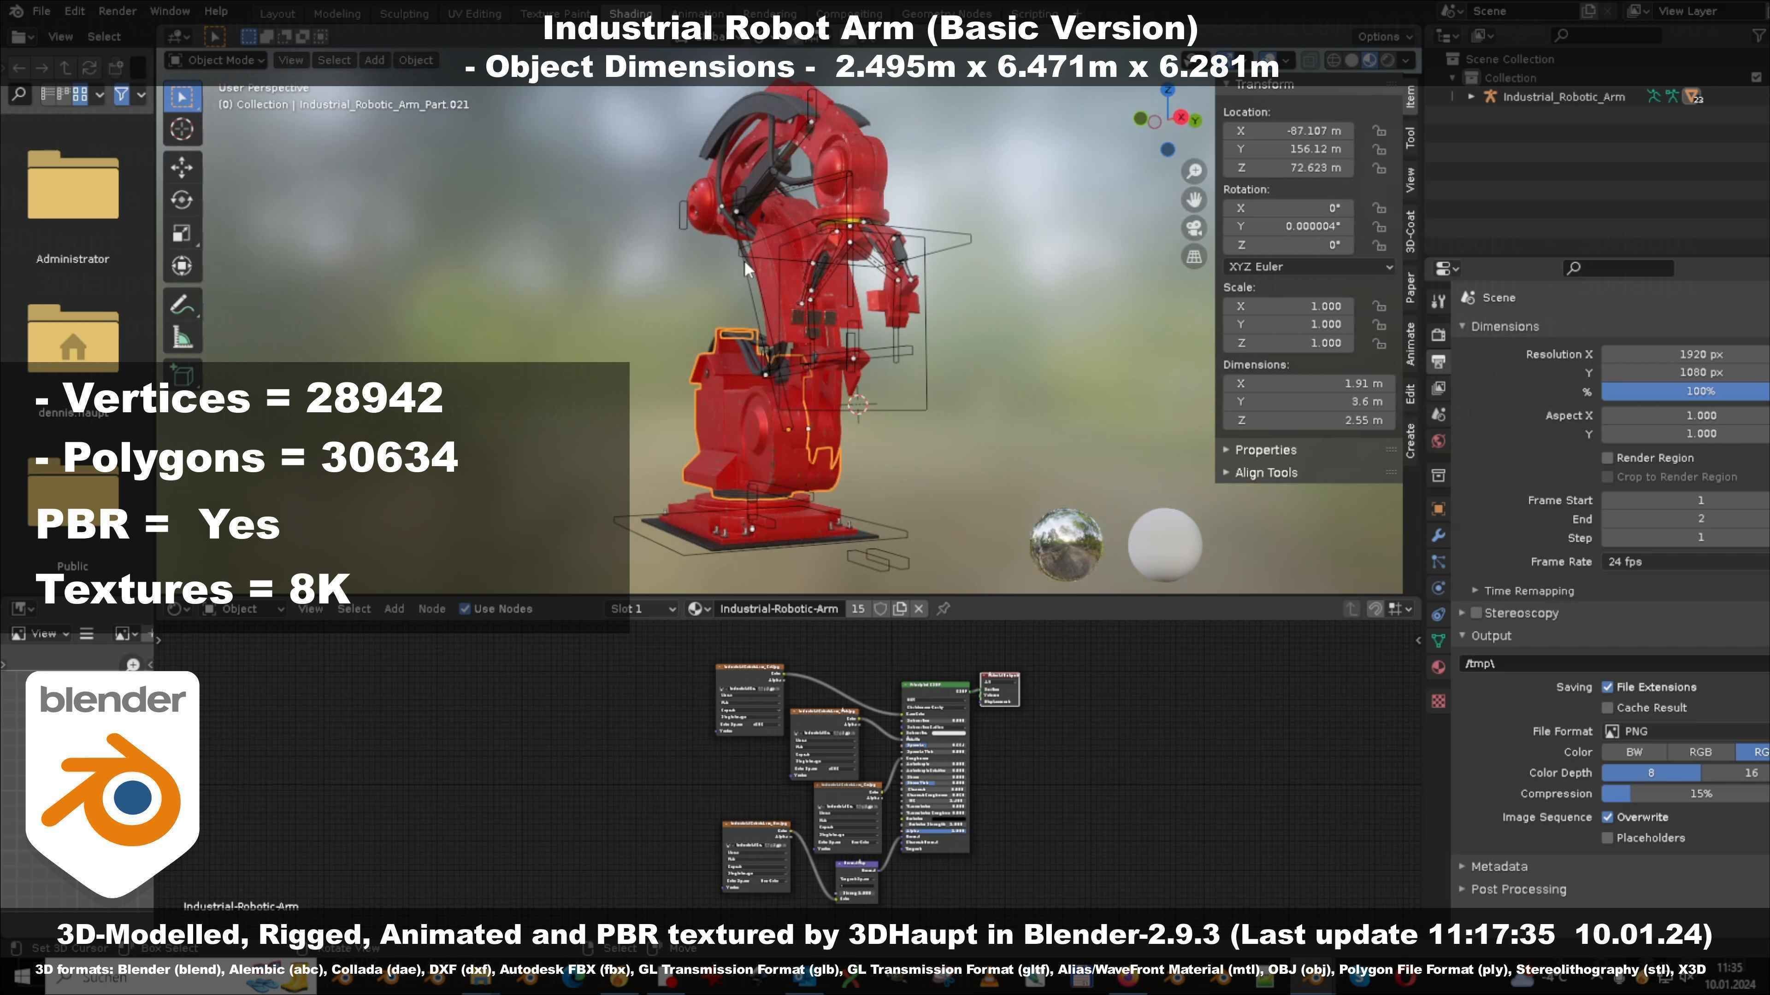Open the XYZ Euler rotation mode dropdown
The height and width of the screenshot is (995, 1770).
click(x=1310, y=267)
